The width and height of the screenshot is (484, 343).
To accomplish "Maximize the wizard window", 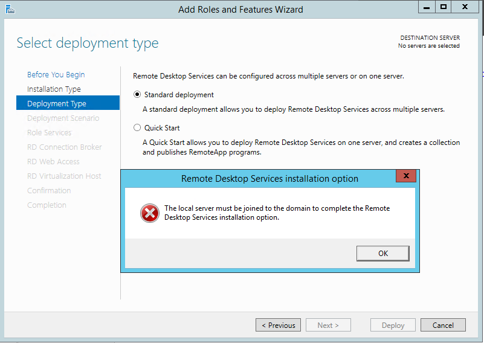I will (444, 7).
